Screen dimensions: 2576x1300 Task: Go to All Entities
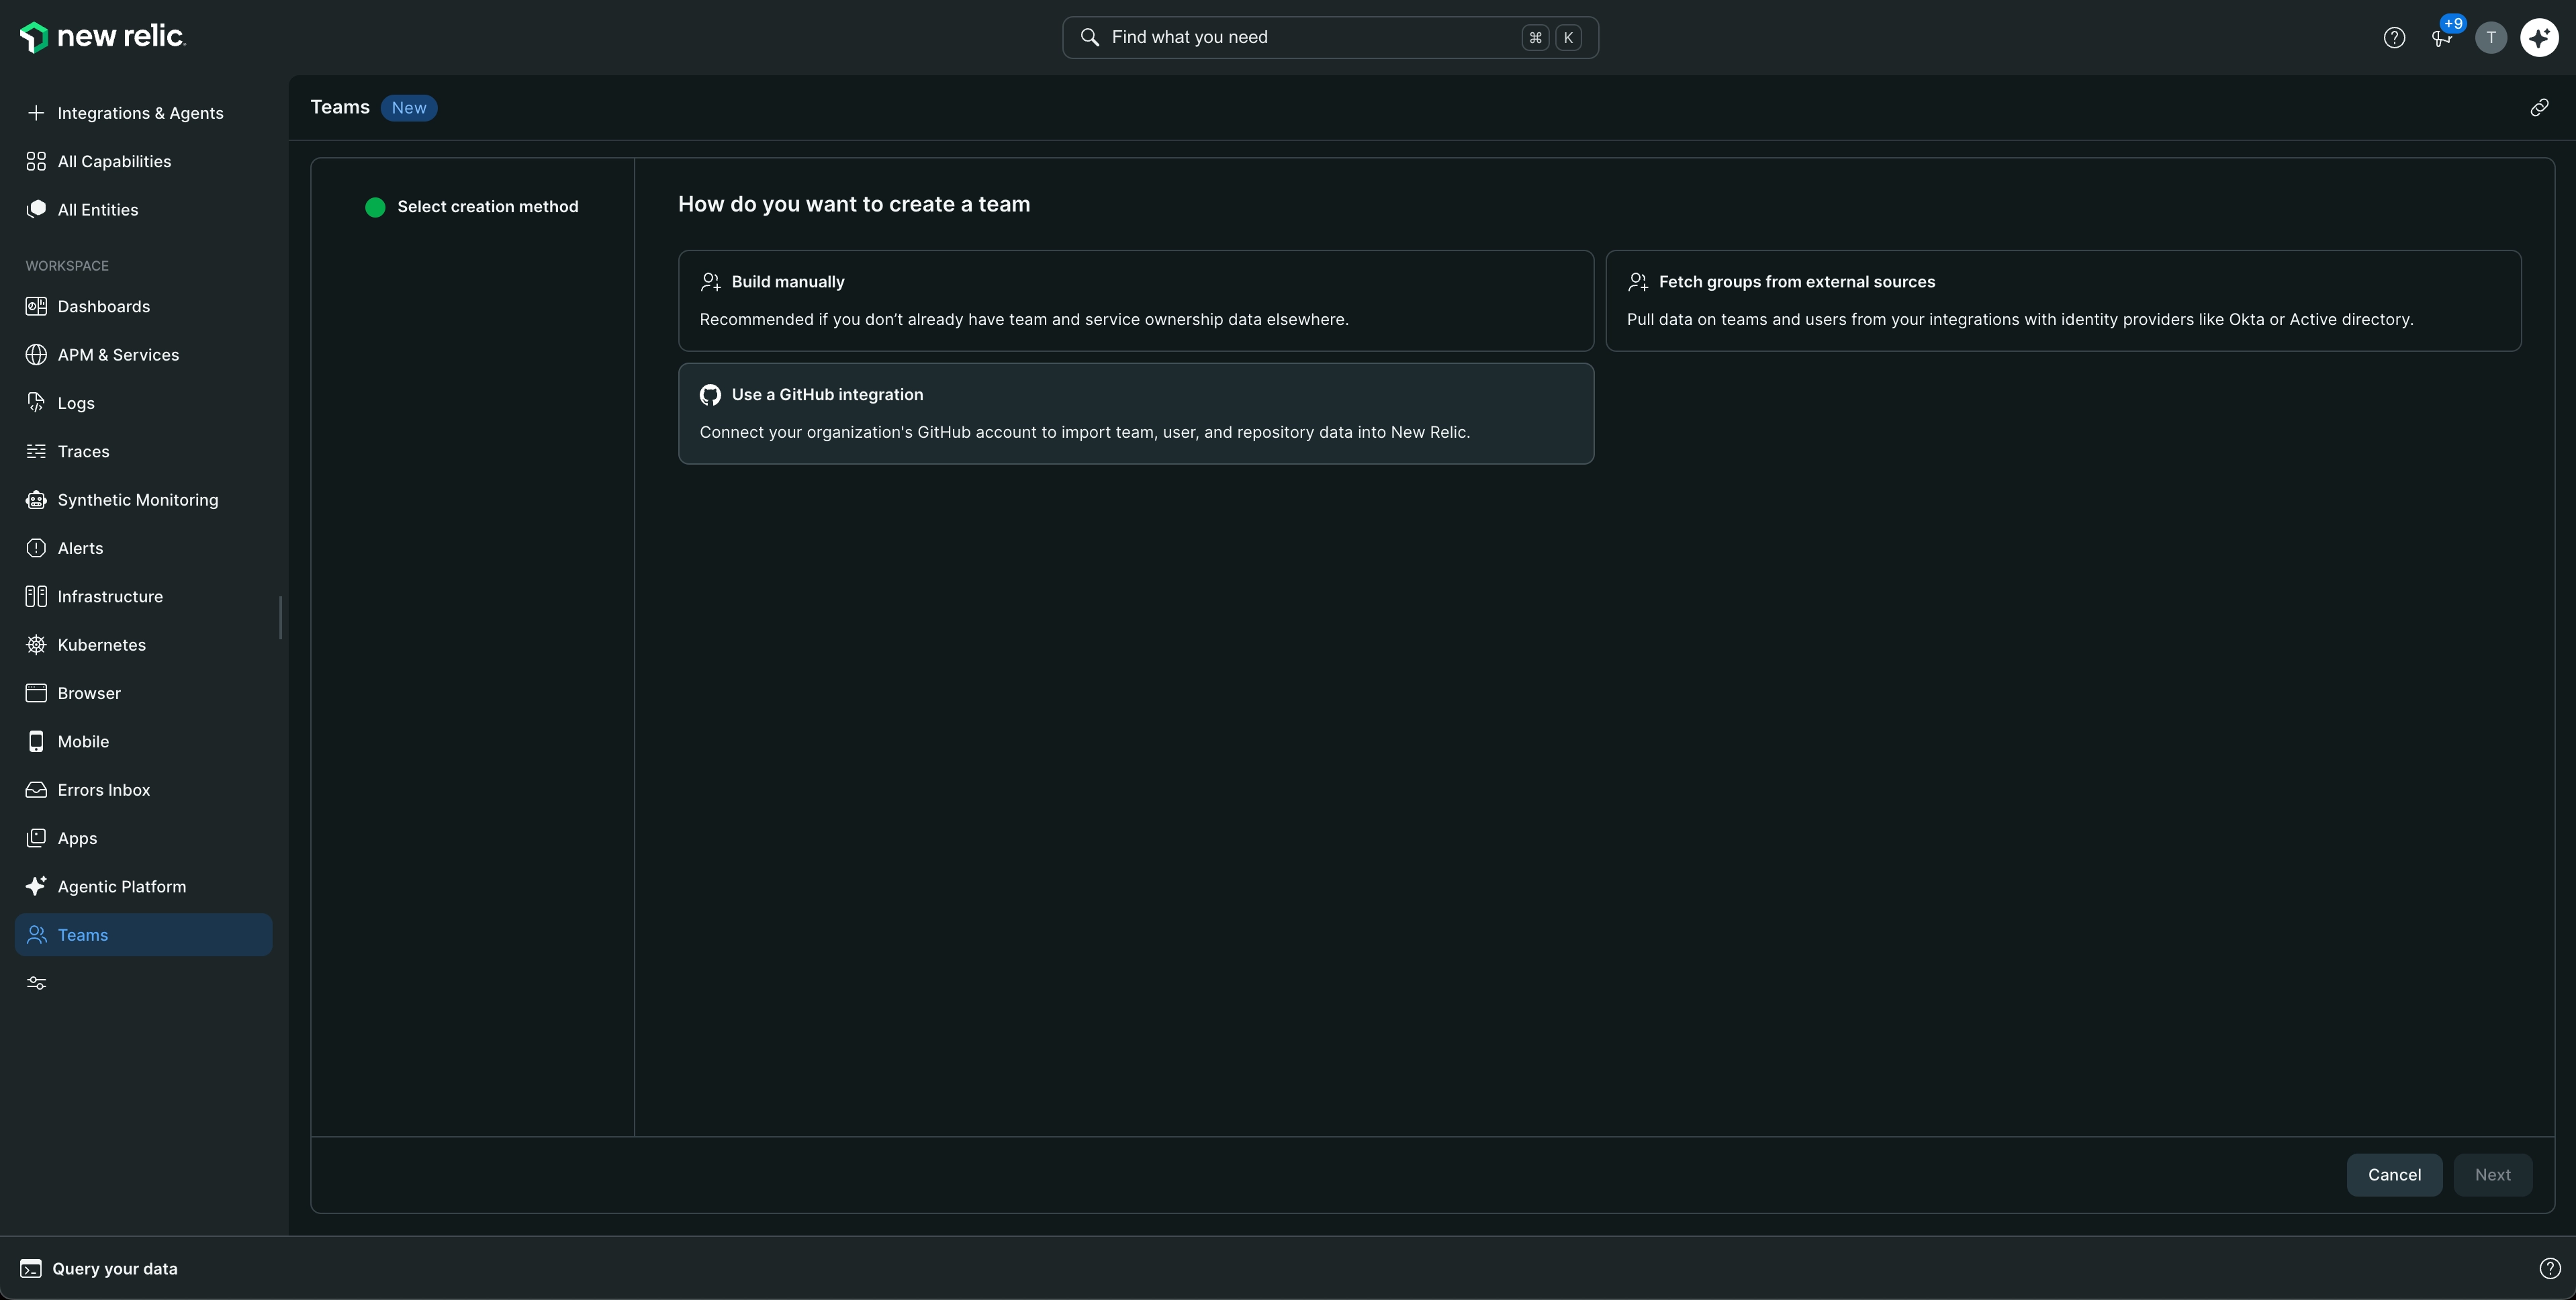point(144,210)
